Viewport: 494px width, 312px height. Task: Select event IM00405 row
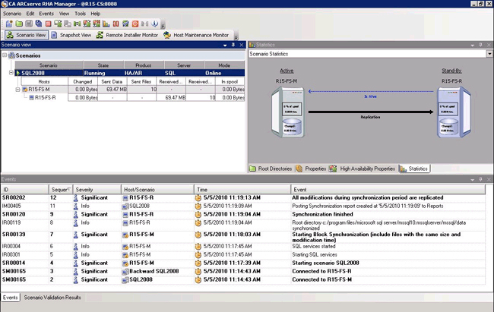242,206
